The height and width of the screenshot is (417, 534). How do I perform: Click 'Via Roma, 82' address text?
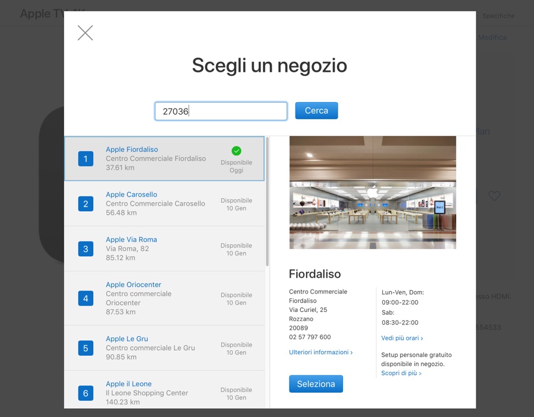point(128,249)
